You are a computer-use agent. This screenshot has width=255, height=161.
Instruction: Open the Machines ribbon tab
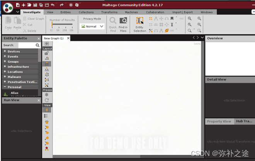(131, 12)
